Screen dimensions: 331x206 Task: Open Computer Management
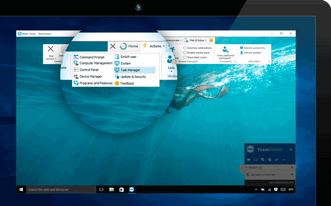coord(93,63)
